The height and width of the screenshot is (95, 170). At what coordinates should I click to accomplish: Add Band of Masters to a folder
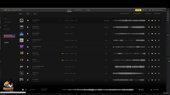(152, 34)
